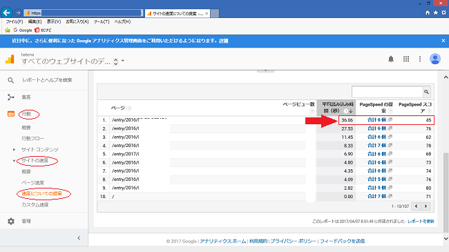Open the browser home icon
The width and height of the screenshot is (449, 252).
coord(428,13)
